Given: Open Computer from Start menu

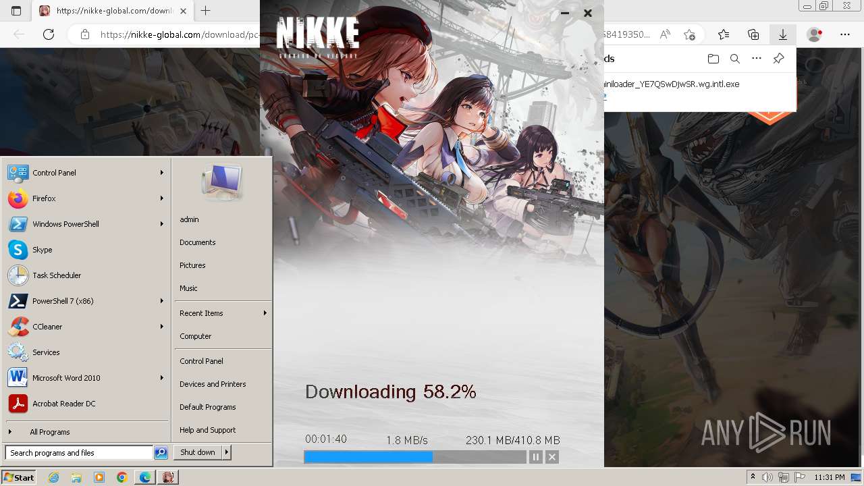Looking at the screenshot, I should click(x=196, y=336).
